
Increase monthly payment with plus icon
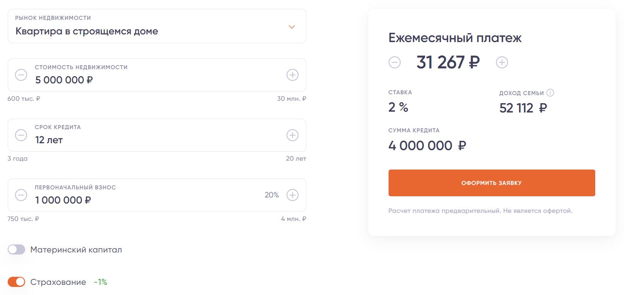(x=502, y=62)
